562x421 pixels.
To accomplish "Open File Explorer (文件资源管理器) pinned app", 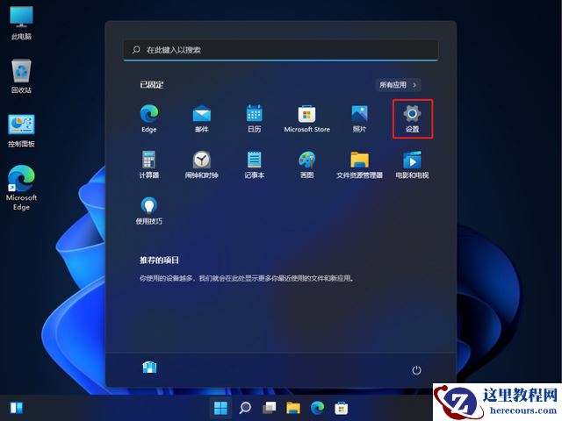I will [x=359, y=164].
